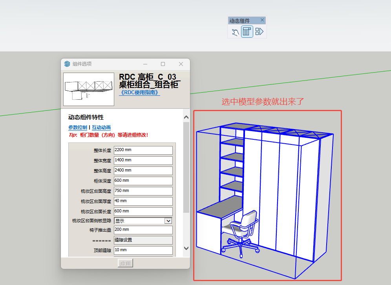Click the 椅子推出量 input field

click(x=143, y=230)
